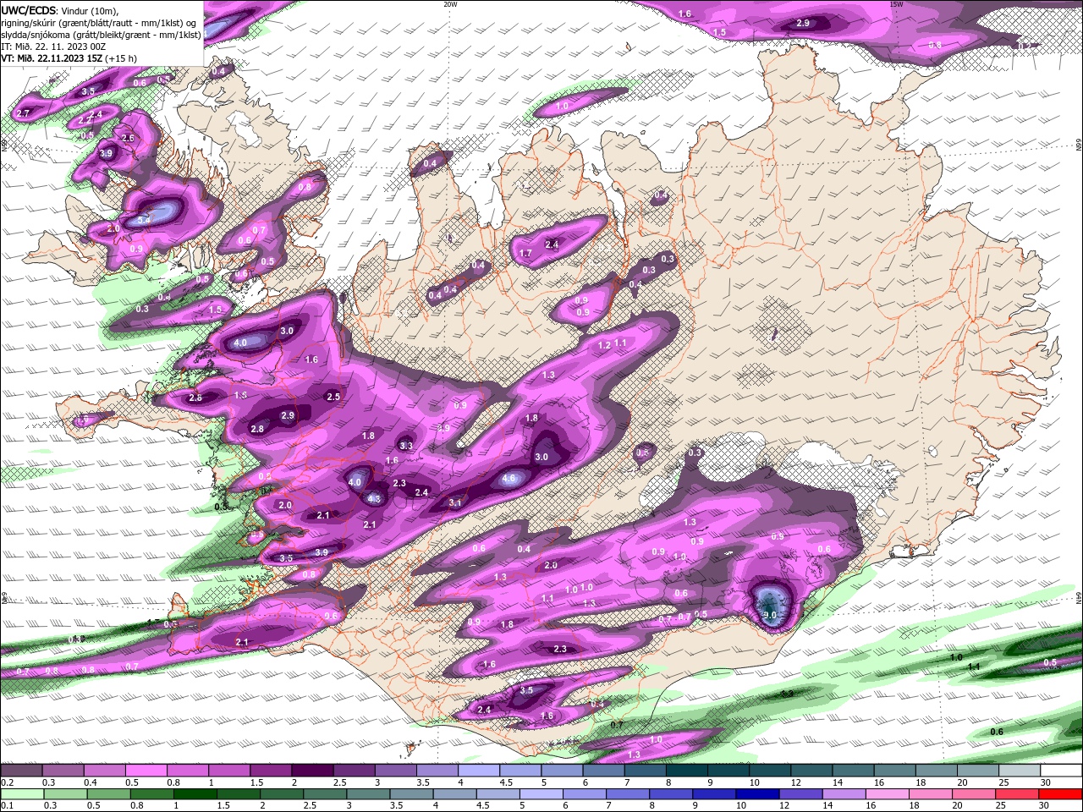Click dark teal swatch between 8 and 9, upper scale

tap(686, 771)
